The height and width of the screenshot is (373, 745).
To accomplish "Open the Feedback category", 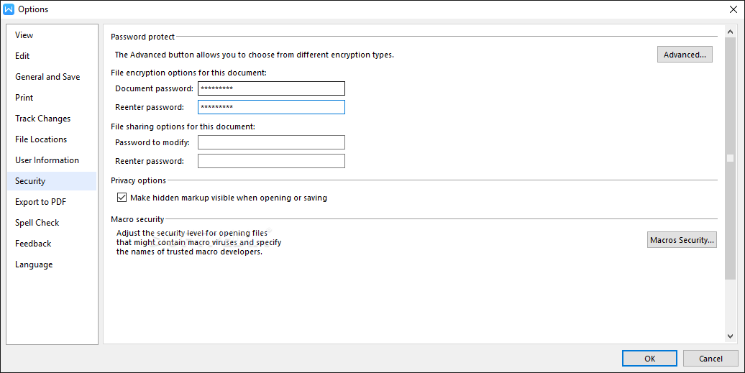I will (51, 244).
